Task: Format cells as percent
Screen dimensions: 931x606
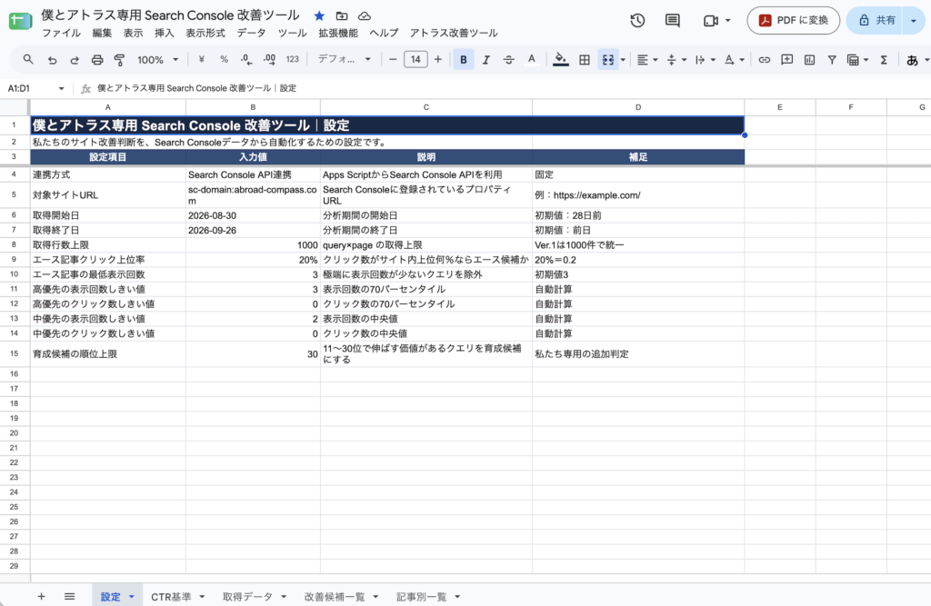Action: coord(224,59)
